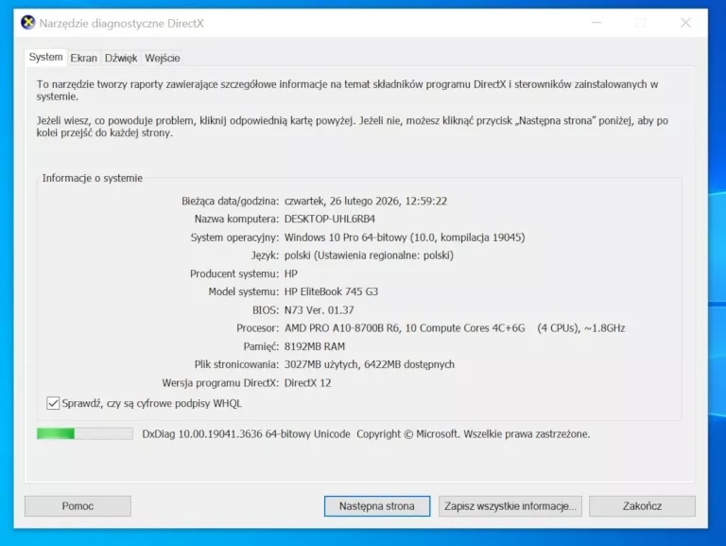Click Zapisz wszystkie informacje button
Screen dimensions: 726x546
[510, 506]
